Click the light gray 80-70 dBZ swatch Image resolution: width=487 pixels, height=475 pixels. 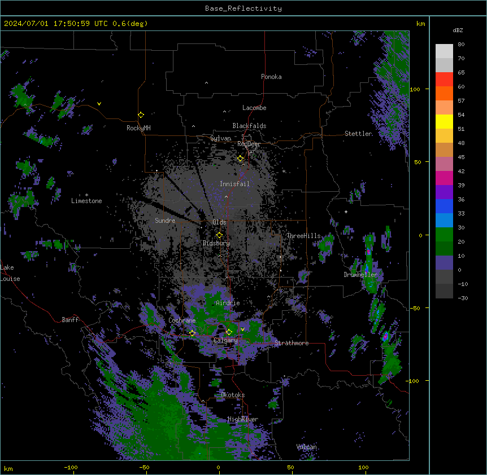click(444, 51)
